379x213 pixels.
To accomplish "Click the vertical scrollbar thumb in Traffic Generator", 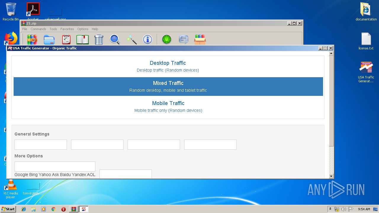I will (331, 101).
